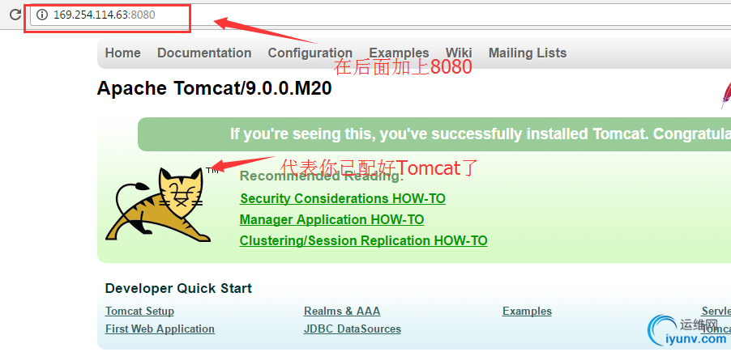Open the JDBC DataSources link
This screenshot has width=731, height=352.
coord(352,329)
